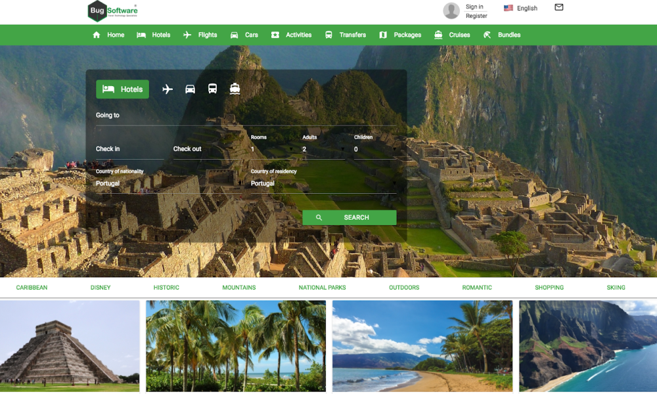The image size is (657, 394).
Task: Select the cruise ship icon in search panel
Action: [235, 89]
